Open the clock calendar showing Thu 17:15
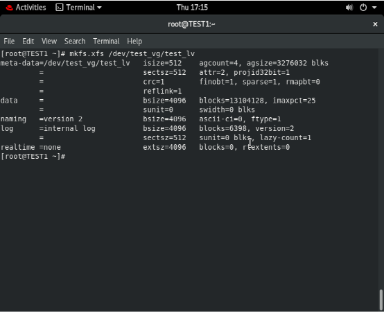This screenshot has width=384, height=312. pyautogui.click(x=192, y=8)
